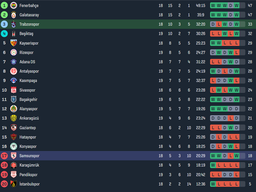Select the Hatayspor table row name
The image size is (256, 192).
[28, 137]
